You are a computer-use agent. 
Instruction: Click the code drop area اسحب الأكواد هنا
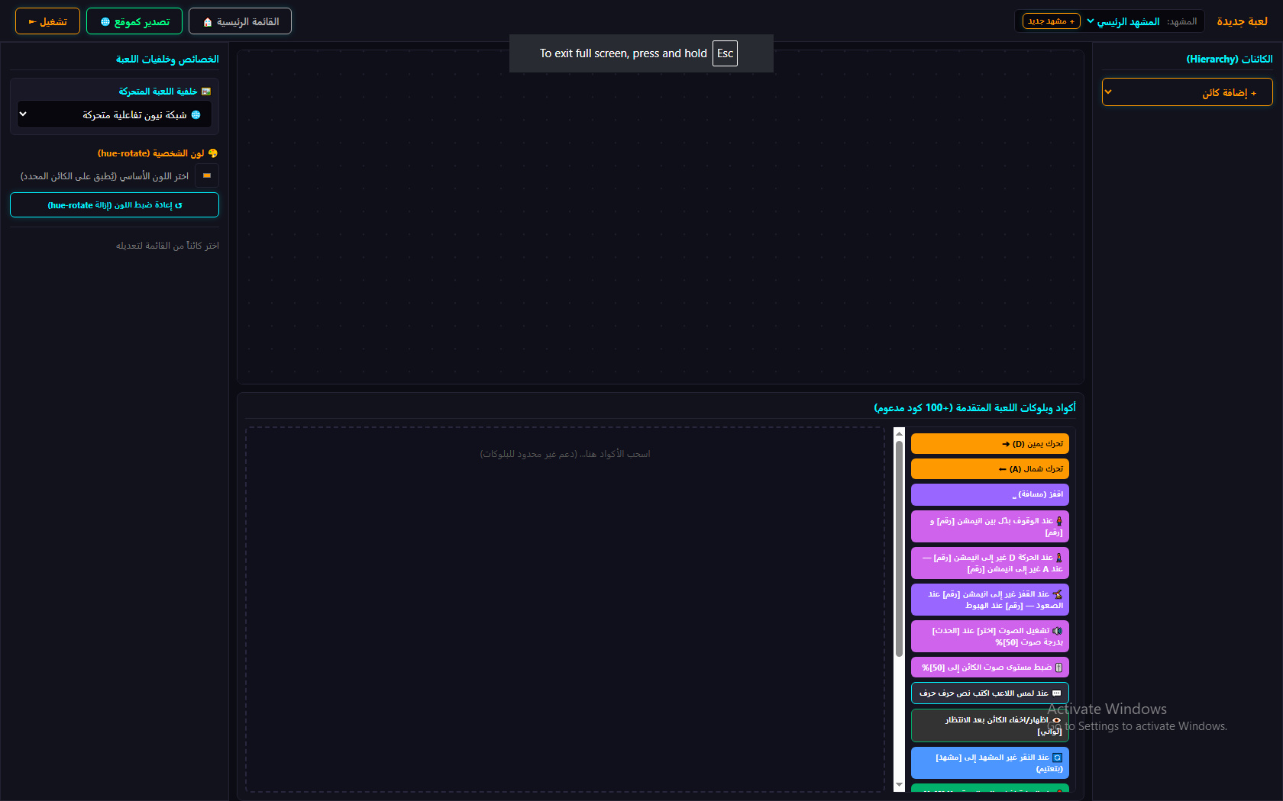pyautogui.click(x=565, y=609)
